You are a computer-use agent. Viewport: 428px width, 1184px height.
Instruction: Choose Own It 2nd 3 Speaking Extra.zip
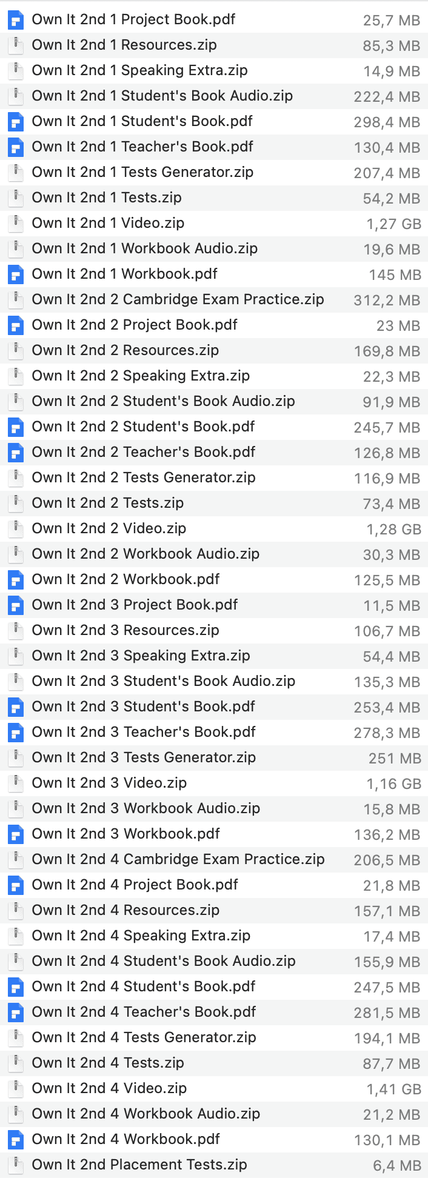tap(214, 656)
